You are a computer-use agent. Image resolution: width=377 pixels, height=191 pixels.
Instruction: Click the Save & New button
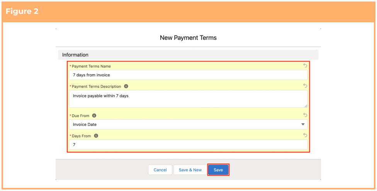click(190, 170)
